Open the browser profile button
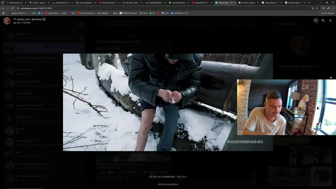Viewport: 336px width, 189px height. tap(328, 8)
